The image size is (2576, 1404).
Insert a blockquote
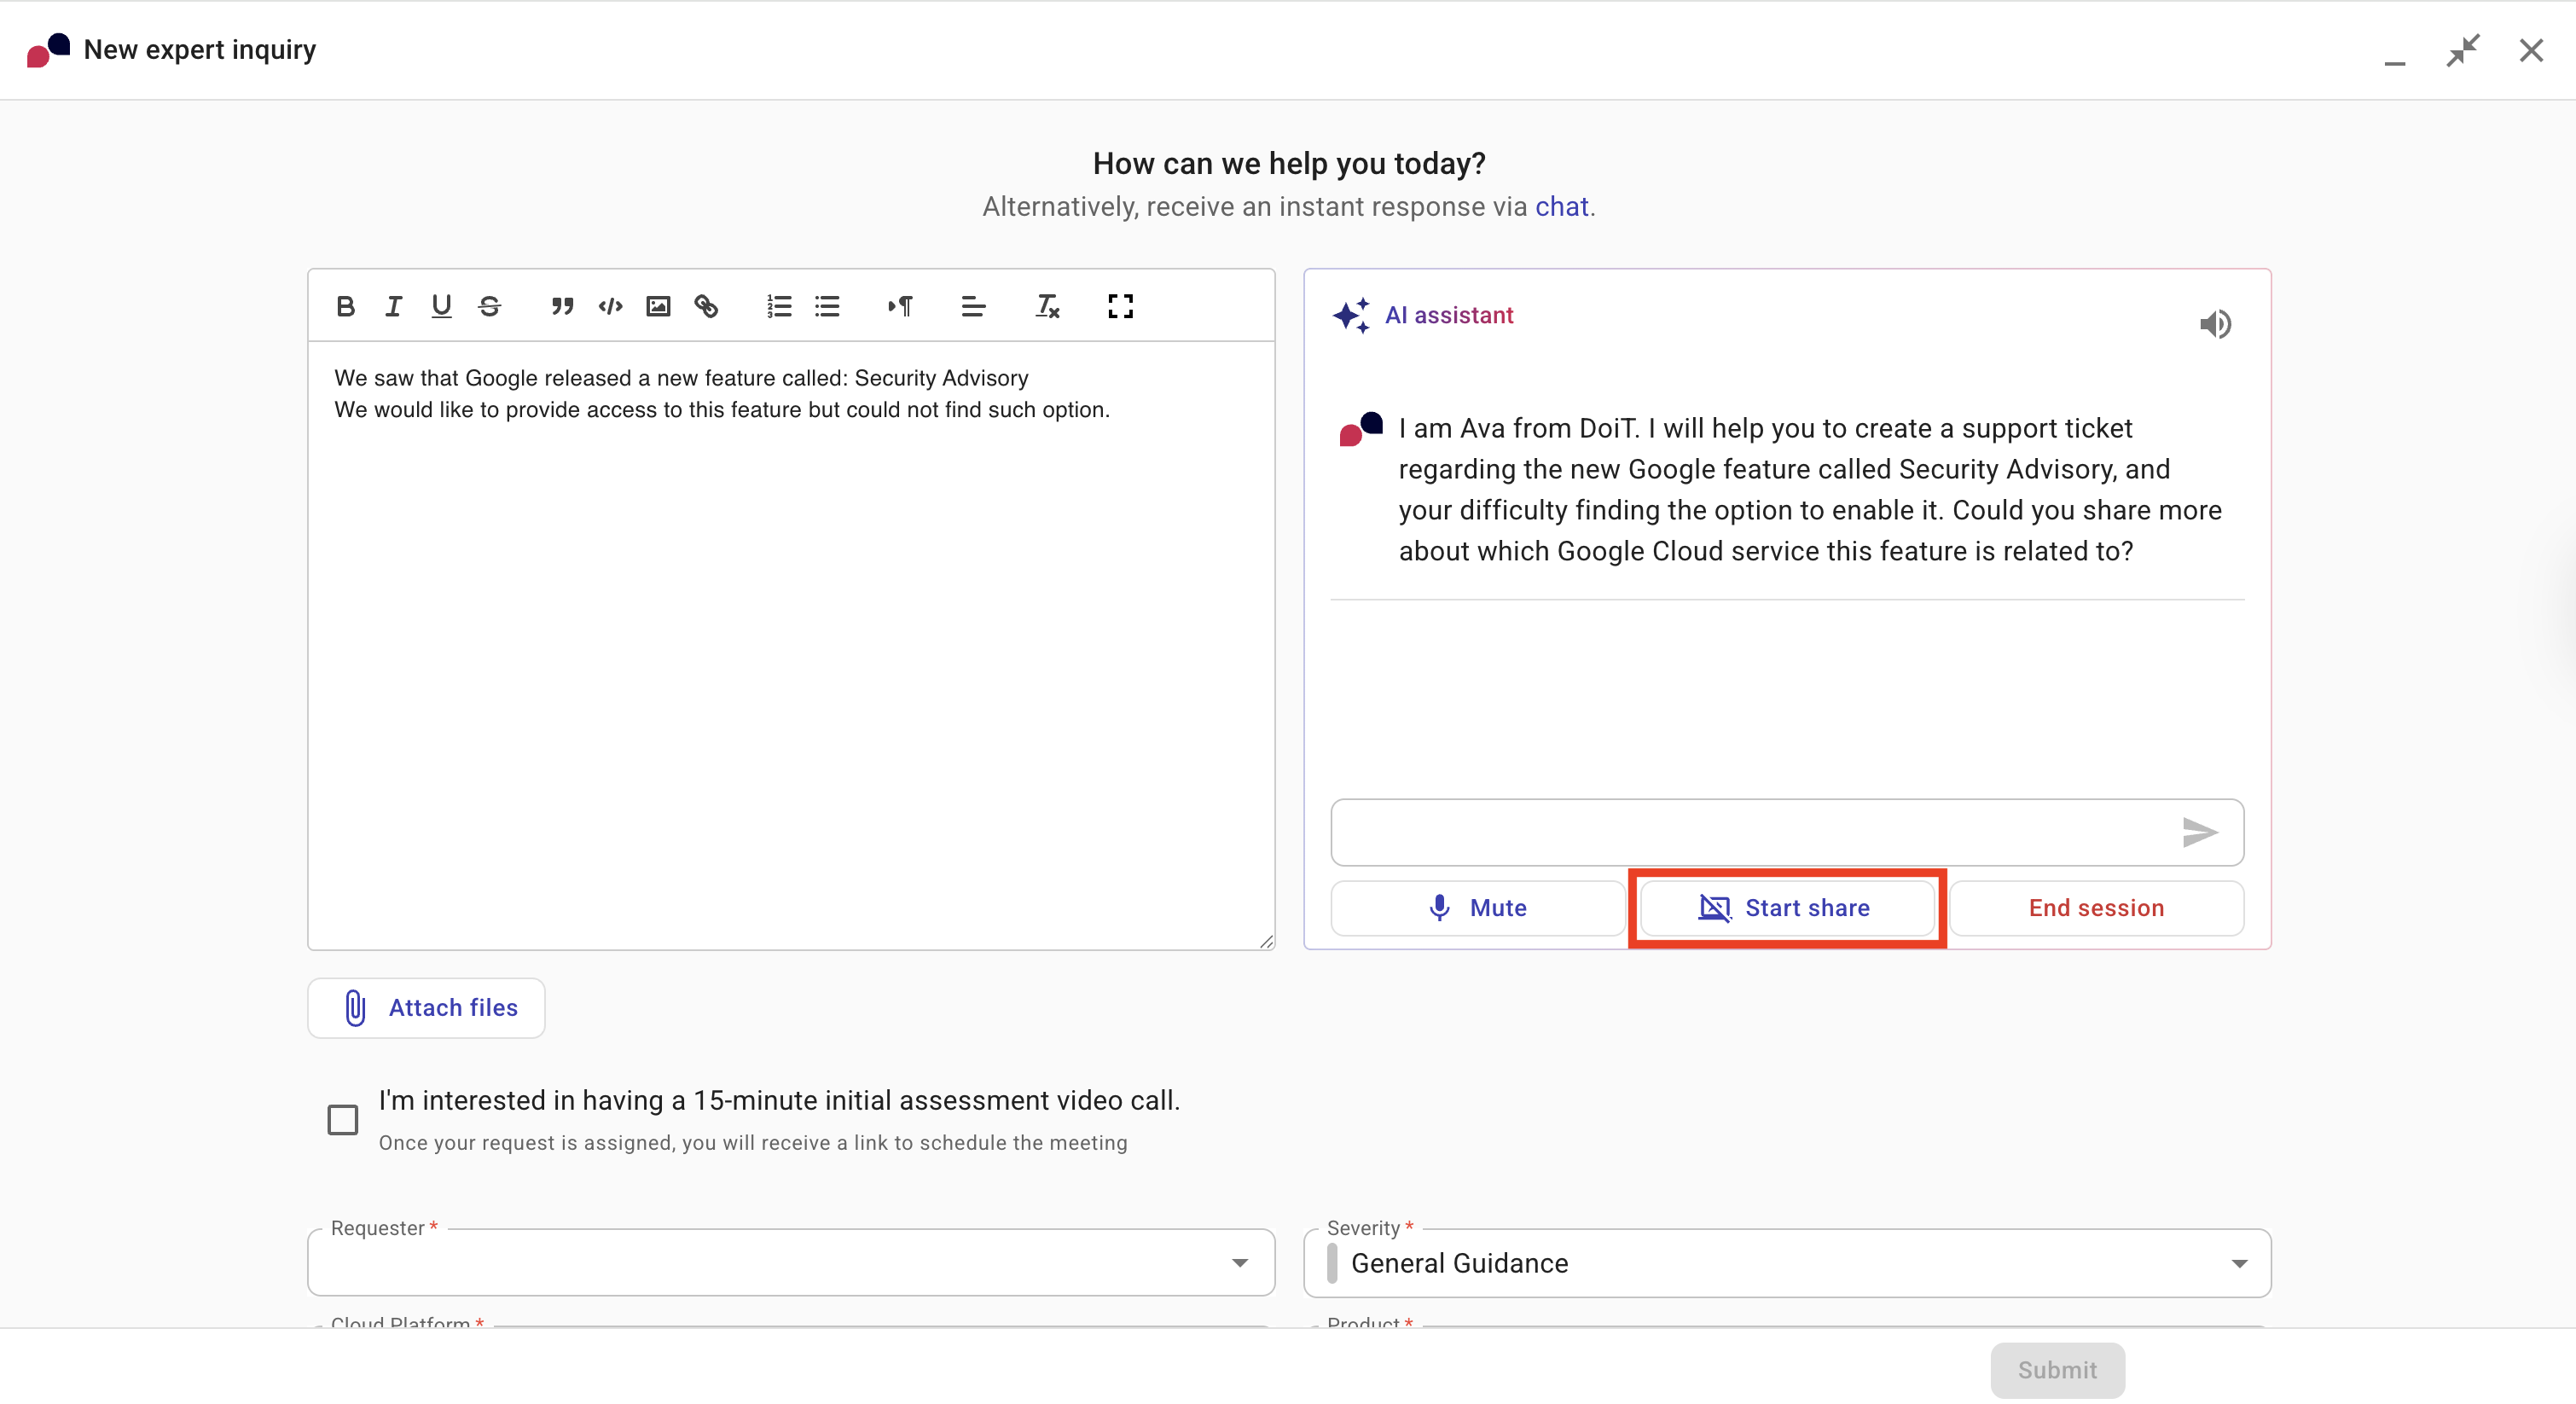click(562, 306)
